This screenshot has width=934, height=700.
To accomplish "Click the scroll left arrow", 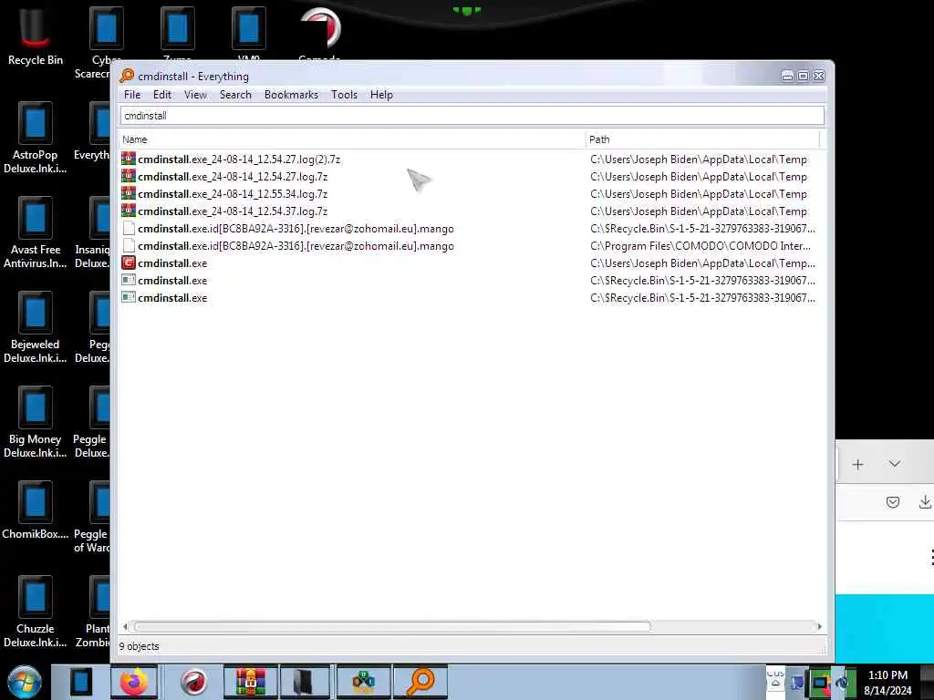I will (x=125, y=626).
